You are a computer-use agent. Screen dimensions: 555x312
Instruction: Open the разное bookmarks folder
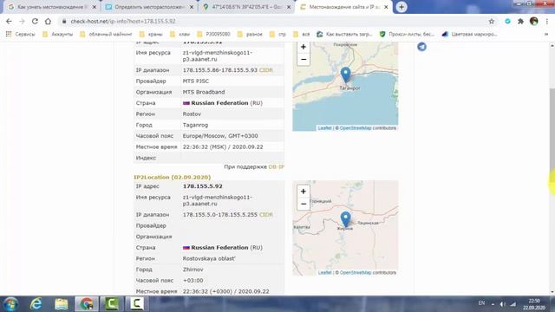tap(250, 35)
